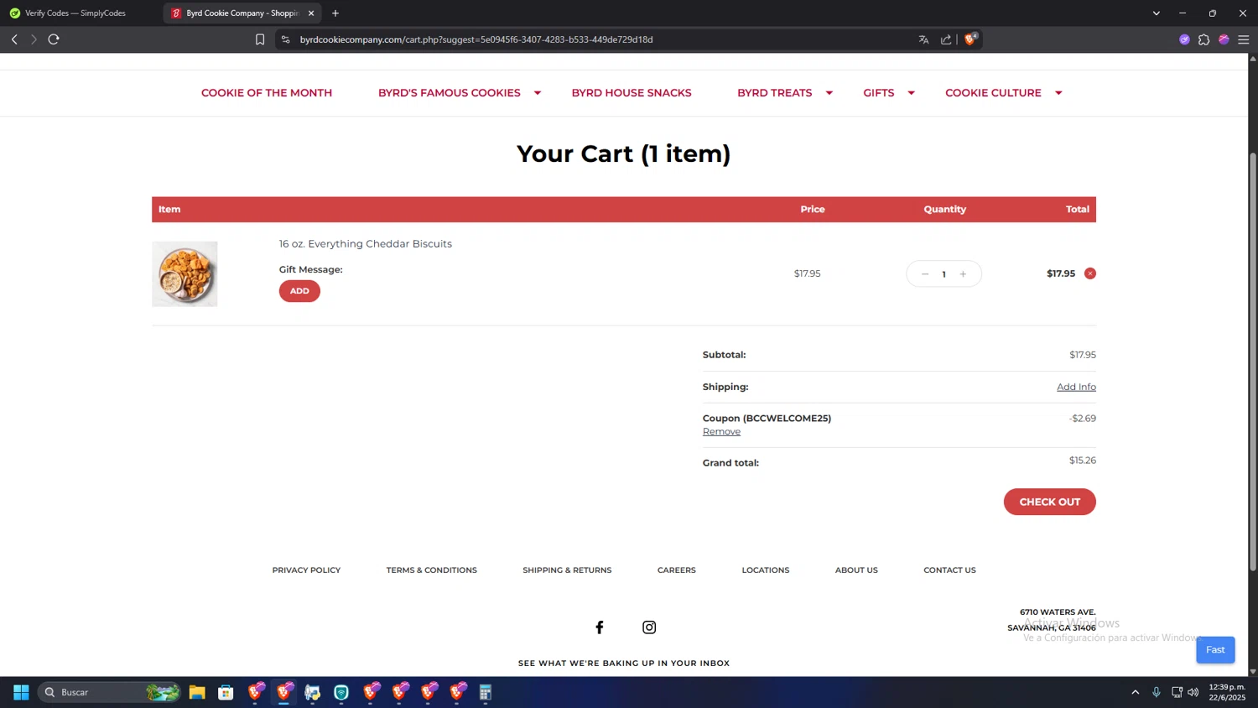Show hidden system tray icons
The height and width of the screenshot is (708, 1258).
pos(1136,692)
